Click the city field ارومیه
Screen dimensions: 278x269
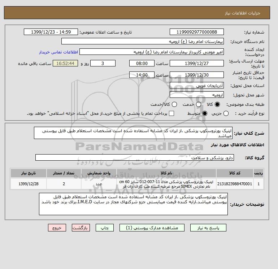point(197,95)
